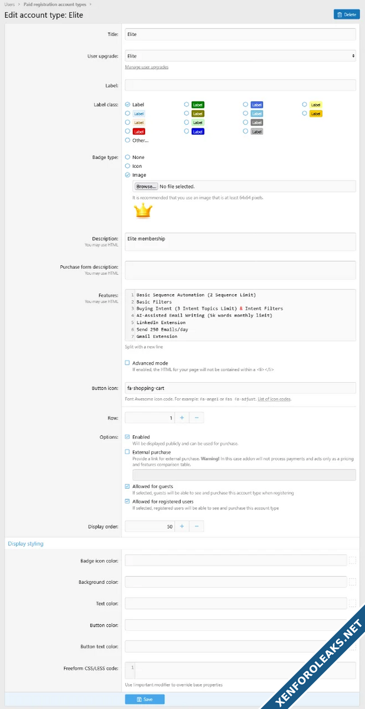Click Manage user upgrades link
This screenshot has width=365, height=709.
click(x=146, y=67)
